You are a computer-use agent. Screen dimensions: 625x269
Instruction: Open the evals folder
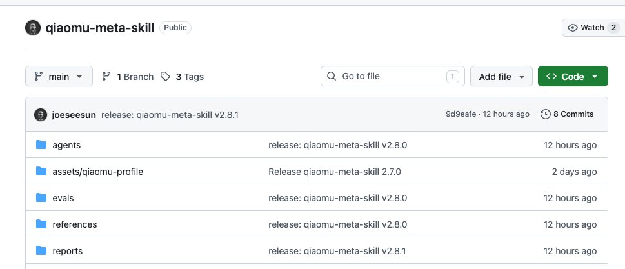[63, 198]
